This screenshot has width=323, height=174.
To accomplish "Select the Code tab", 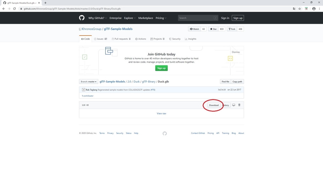I will (x=86, y=39).
